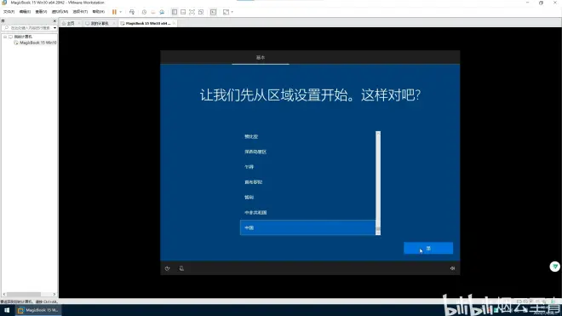Expand the stretch display dropdown arrow

(x=232, y=12)
